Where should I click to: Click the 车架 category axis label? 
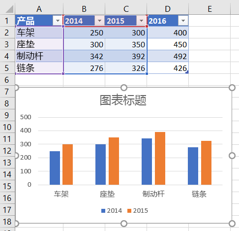pyautogui.click(x=61, y=194)
